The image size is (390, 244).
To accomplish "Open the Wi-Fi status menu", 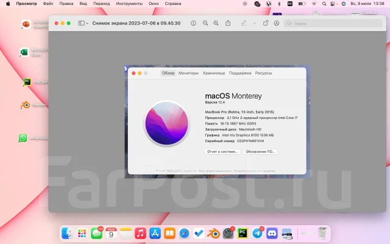I will (x=314, y=4).
